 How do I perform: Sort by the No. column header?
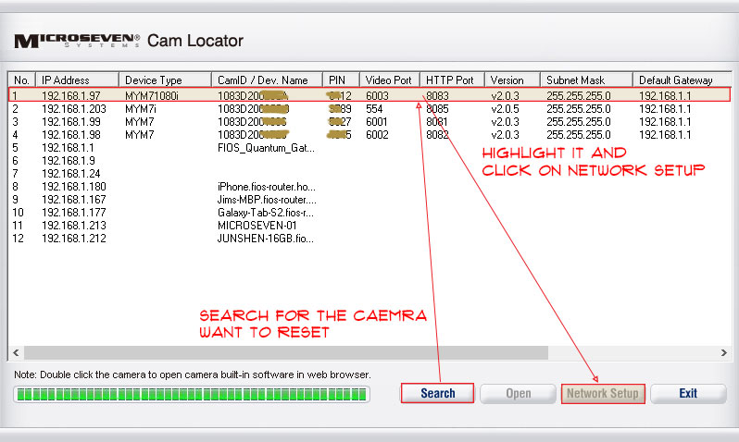[21, 80]
